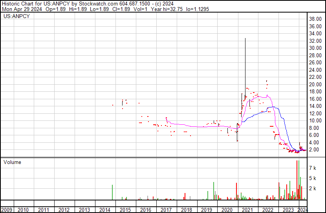Select the 2024 year label on time axis

click(302, 210)
